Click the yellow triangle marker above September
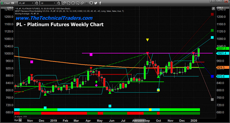 [147, 40]
